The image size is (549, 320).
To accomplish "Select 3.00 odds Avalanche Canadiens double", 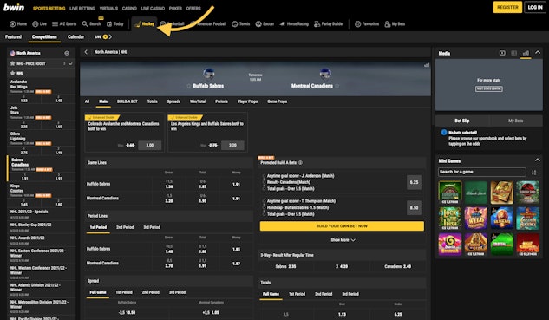I will point(149,146).
